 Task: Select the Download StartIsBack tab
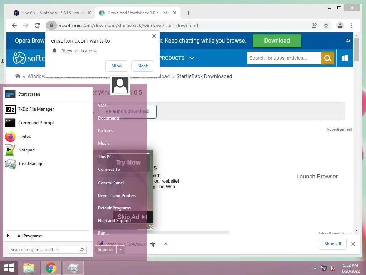click(138, 13)
